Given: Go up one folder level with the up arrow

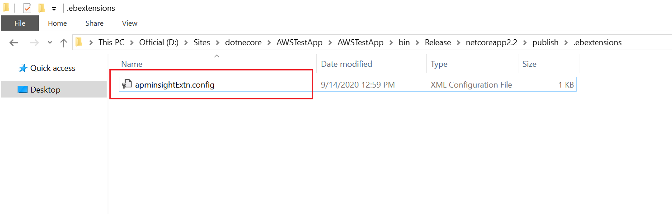Looking at the screenshot, I should [64, 43].
